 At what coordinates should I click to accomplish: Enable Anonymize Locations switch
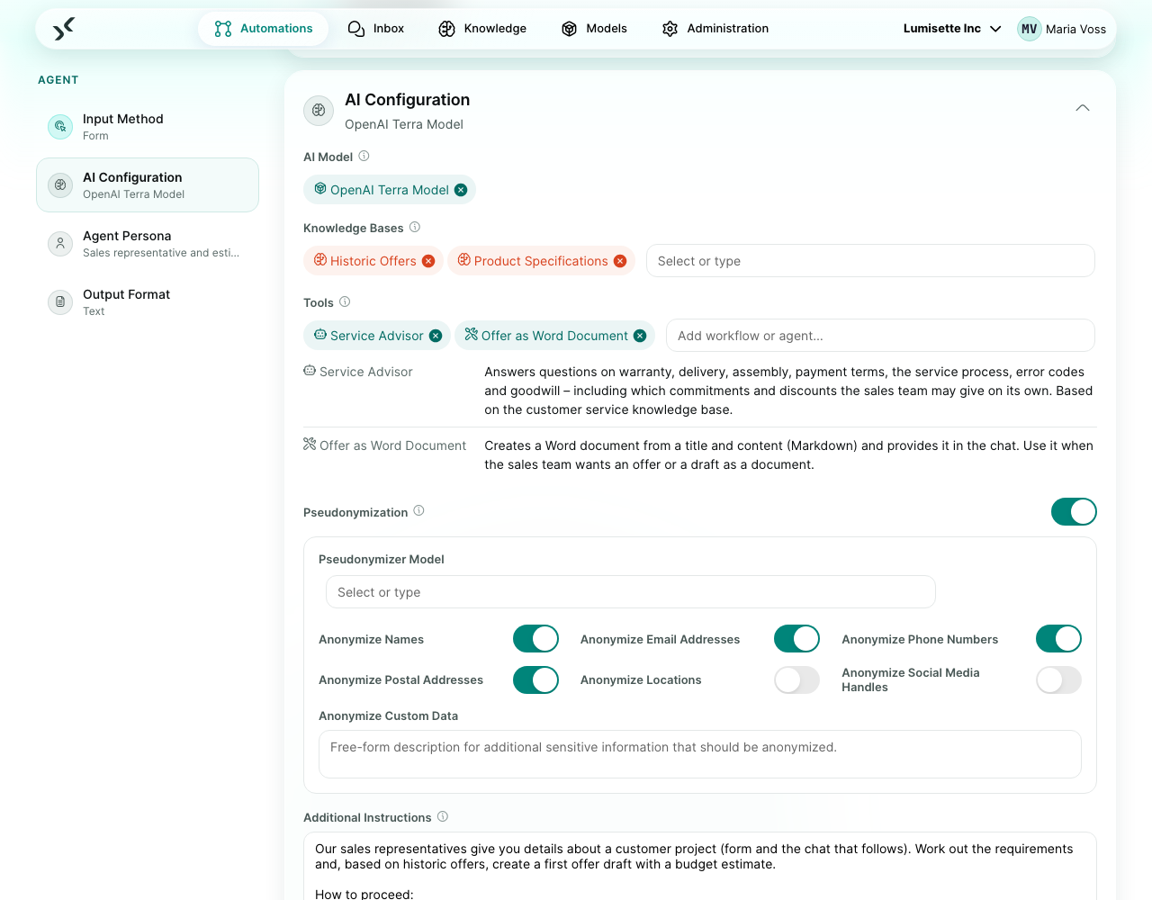tap(797, 680)
